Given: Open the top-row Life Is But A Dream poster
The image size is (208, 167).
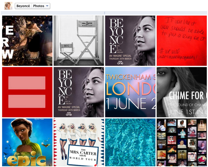Looking at the screenshot, I should tap(130, 41).
